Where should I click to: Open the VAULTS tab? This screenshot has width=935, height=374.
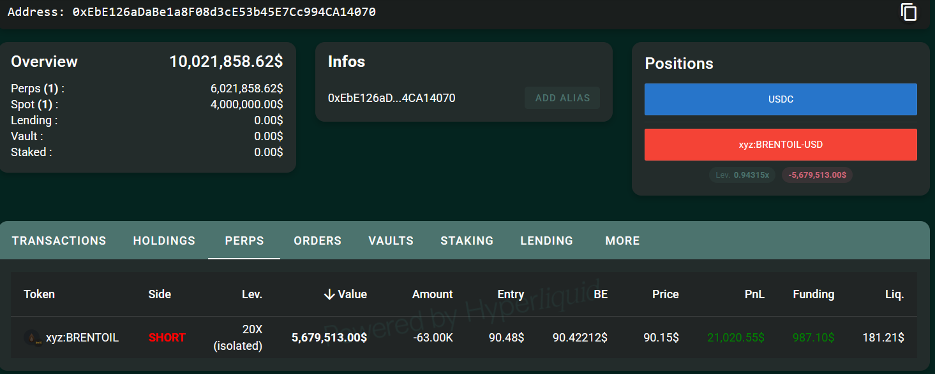[391, 241]
